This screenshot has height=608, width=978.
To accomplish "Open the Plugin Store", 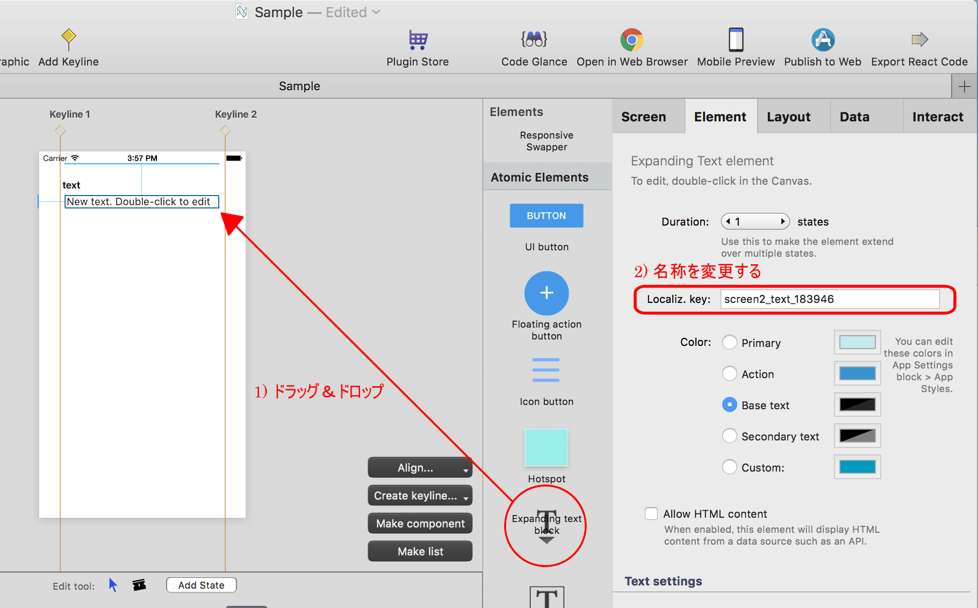I will tap(418, 40).
